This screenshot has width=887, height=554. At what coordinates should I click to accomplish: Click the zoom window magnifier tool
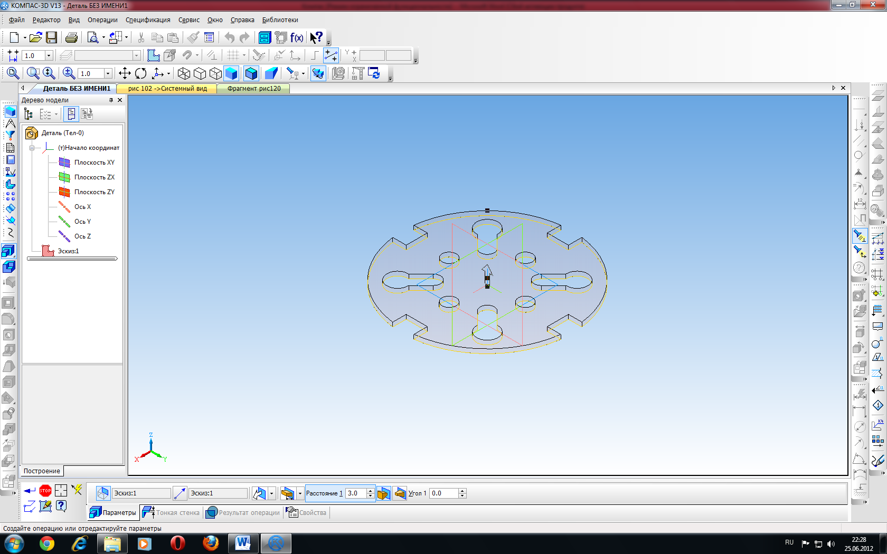click(x=33, y=73)
